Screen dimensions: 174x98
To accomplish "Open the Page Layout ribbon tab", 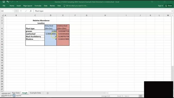I will click(x=28, y=6).
